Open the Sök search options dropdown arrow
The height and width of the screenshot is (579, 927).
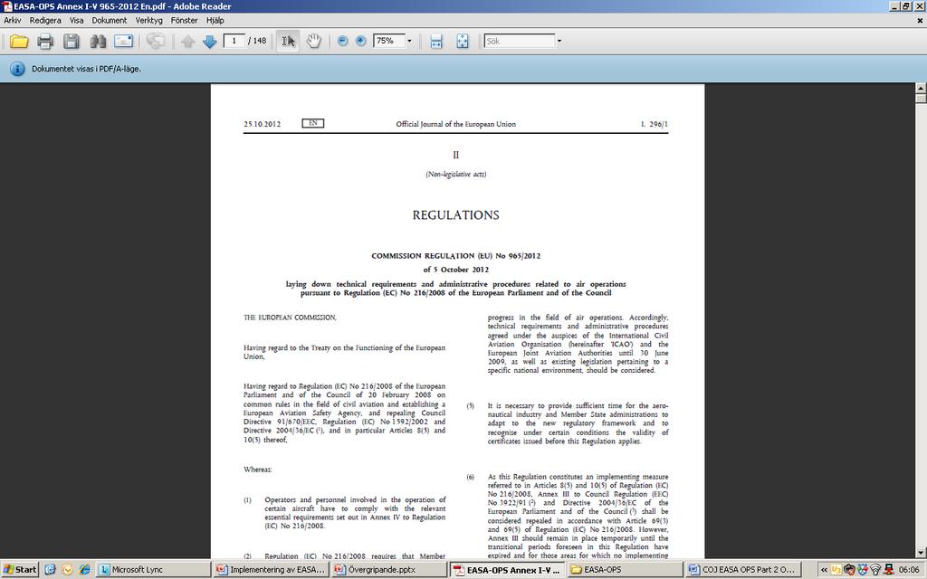(x=559, y=42)
